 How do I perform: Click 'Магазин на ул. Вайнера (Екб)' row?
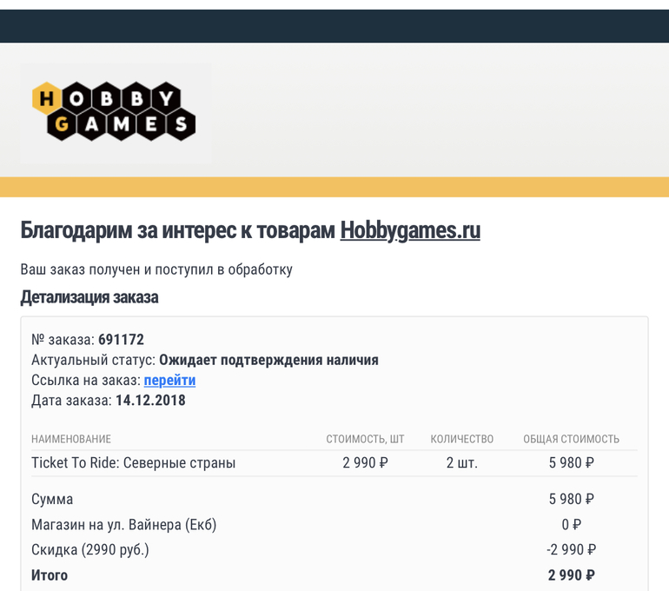[123, 525]
